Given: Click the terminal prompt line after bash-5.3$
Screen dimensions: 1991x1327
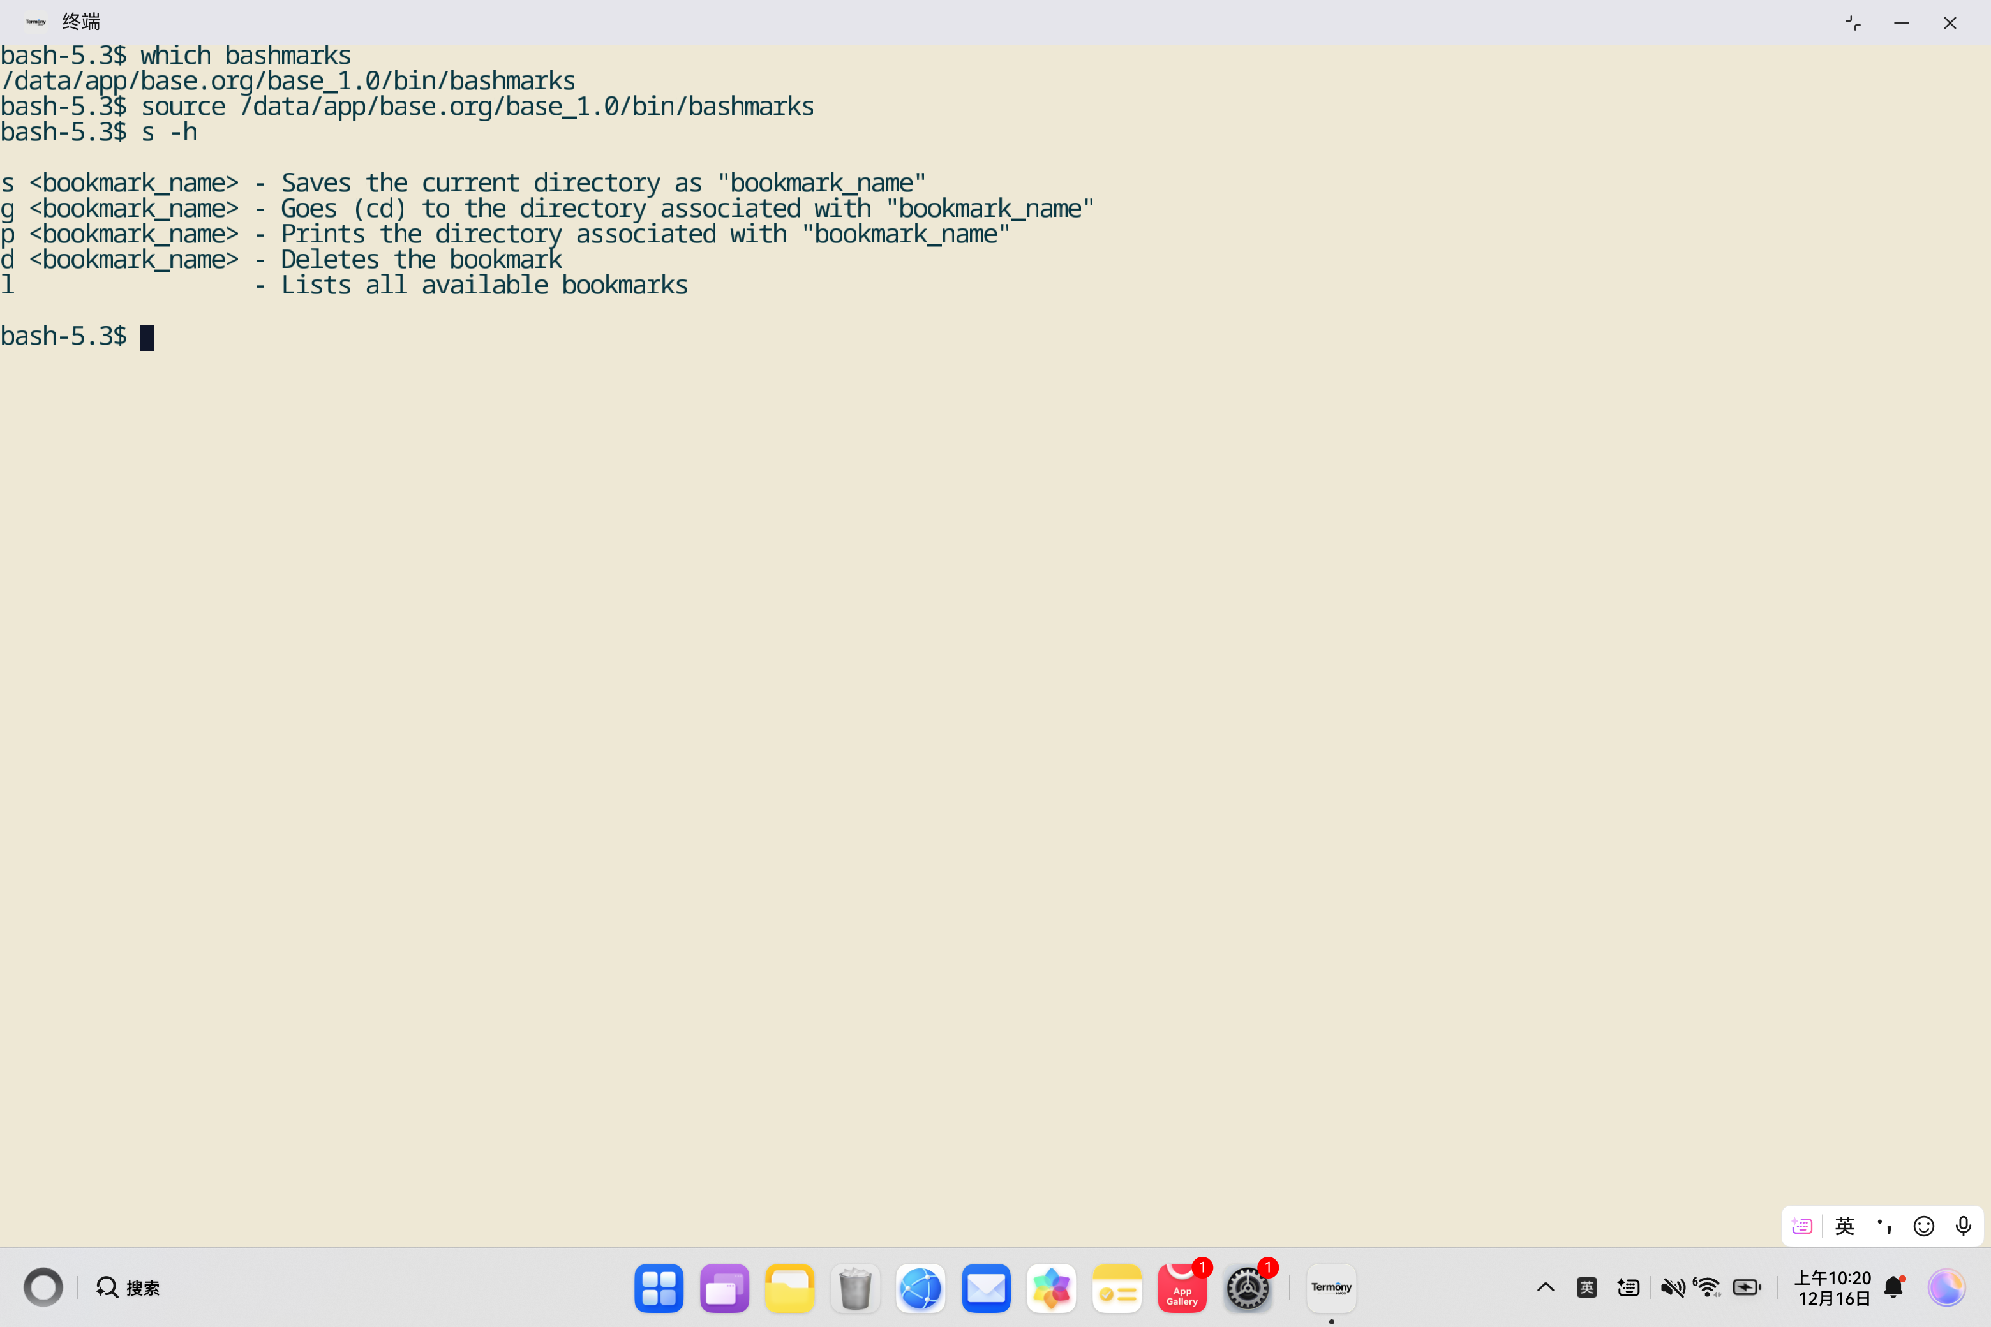Looking at the screenshot, I should [148, 337].
